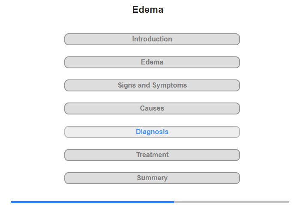Choose the Introduction menu entry text
Viewport: 300px width, 205px height.
coord(152,39)
